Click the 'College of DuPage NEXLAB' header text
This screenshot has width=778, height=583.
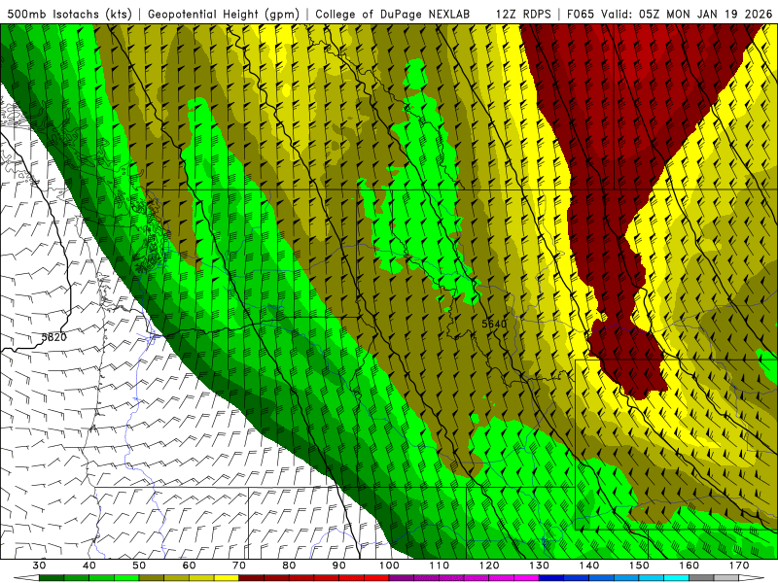[392, 14]
